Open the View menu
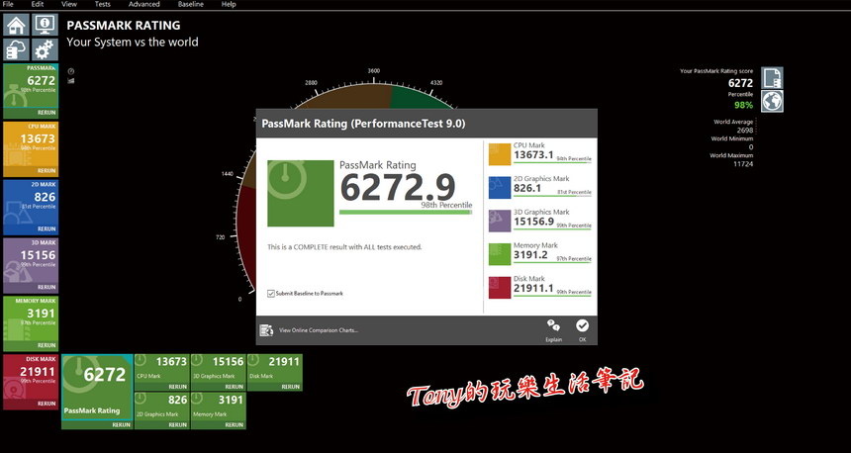Viewport: 851px width, 453px height. click(69, 4)
